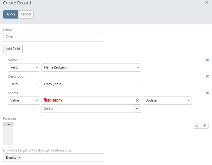Open the Update action dropdown

(167, 101)
